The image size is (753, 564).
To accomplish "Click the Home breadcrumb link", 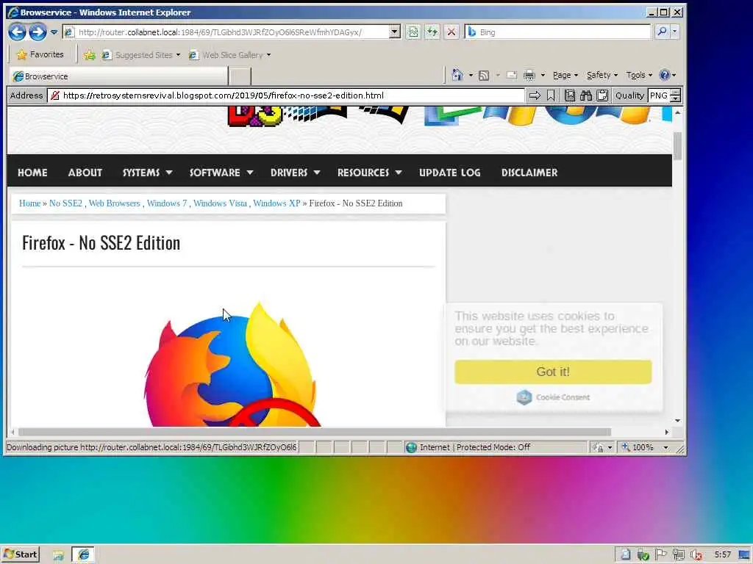I will tap(29, 203).
